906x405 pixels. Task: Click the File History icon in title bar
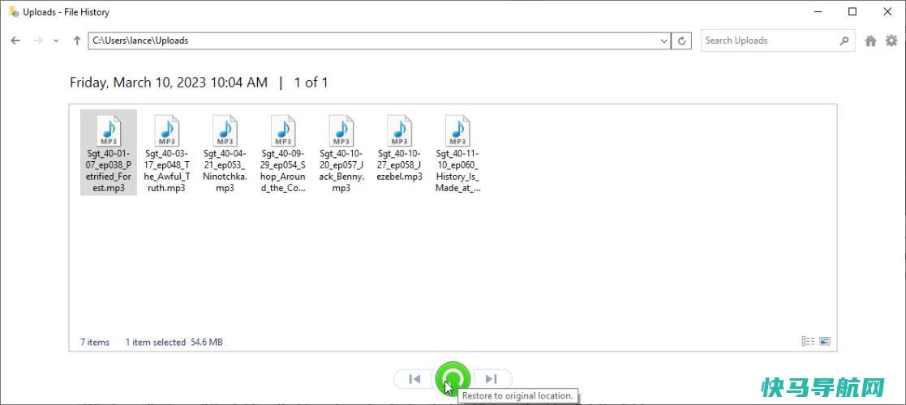click(x=13, y=12)
